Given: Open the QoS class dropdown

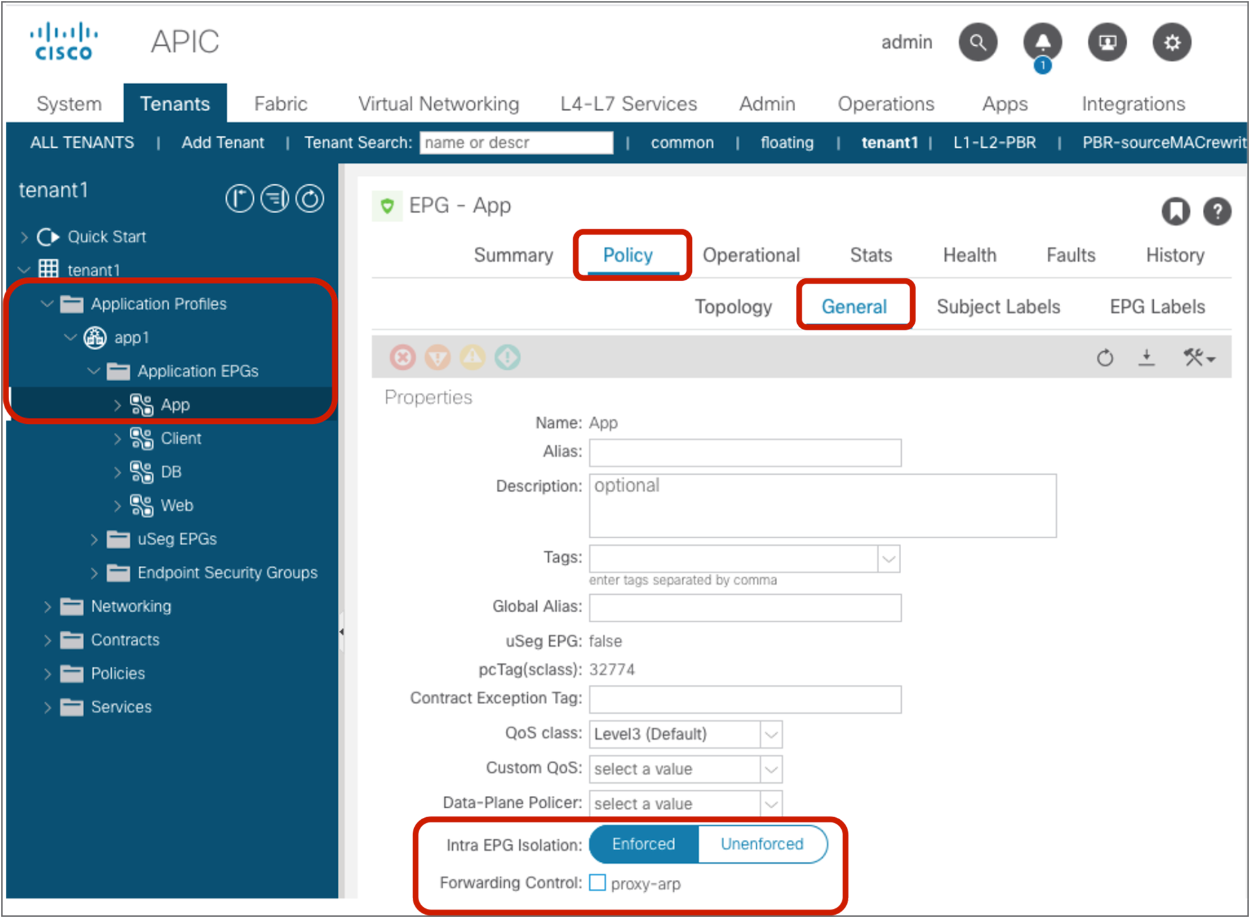Looking at the screenshot, I should pyautogui.click(x=773, y=734).
